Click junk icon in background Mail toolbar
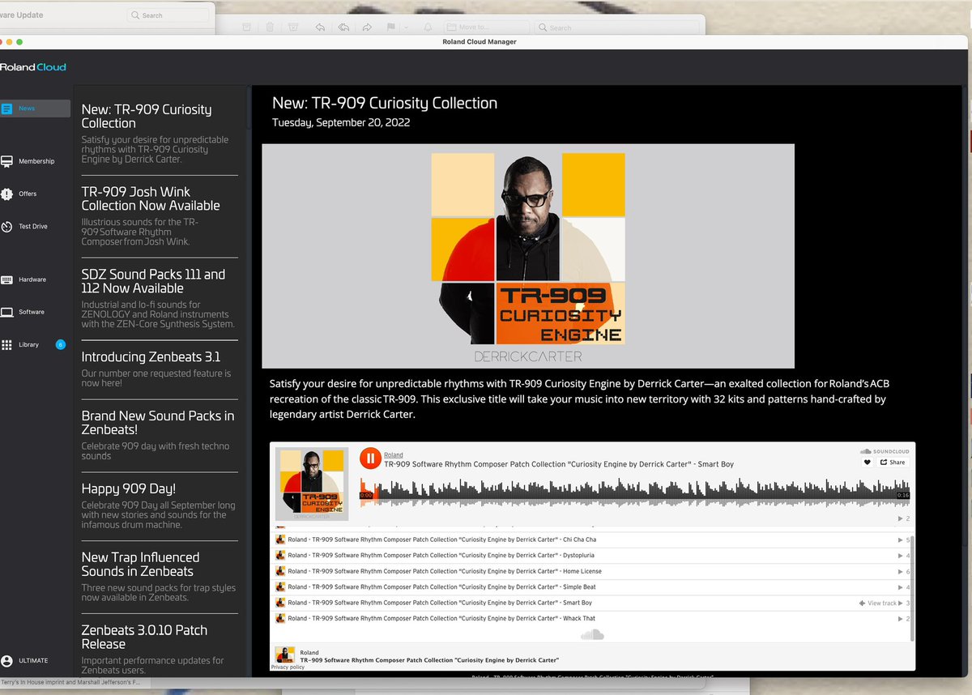 [x=293, y=28]
